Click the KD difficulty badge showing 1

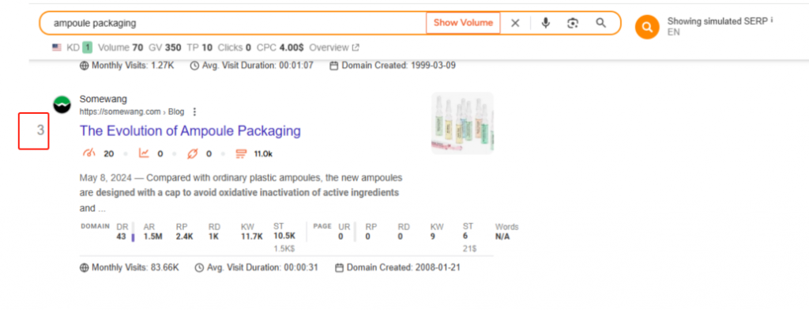[x=87, y=47]
